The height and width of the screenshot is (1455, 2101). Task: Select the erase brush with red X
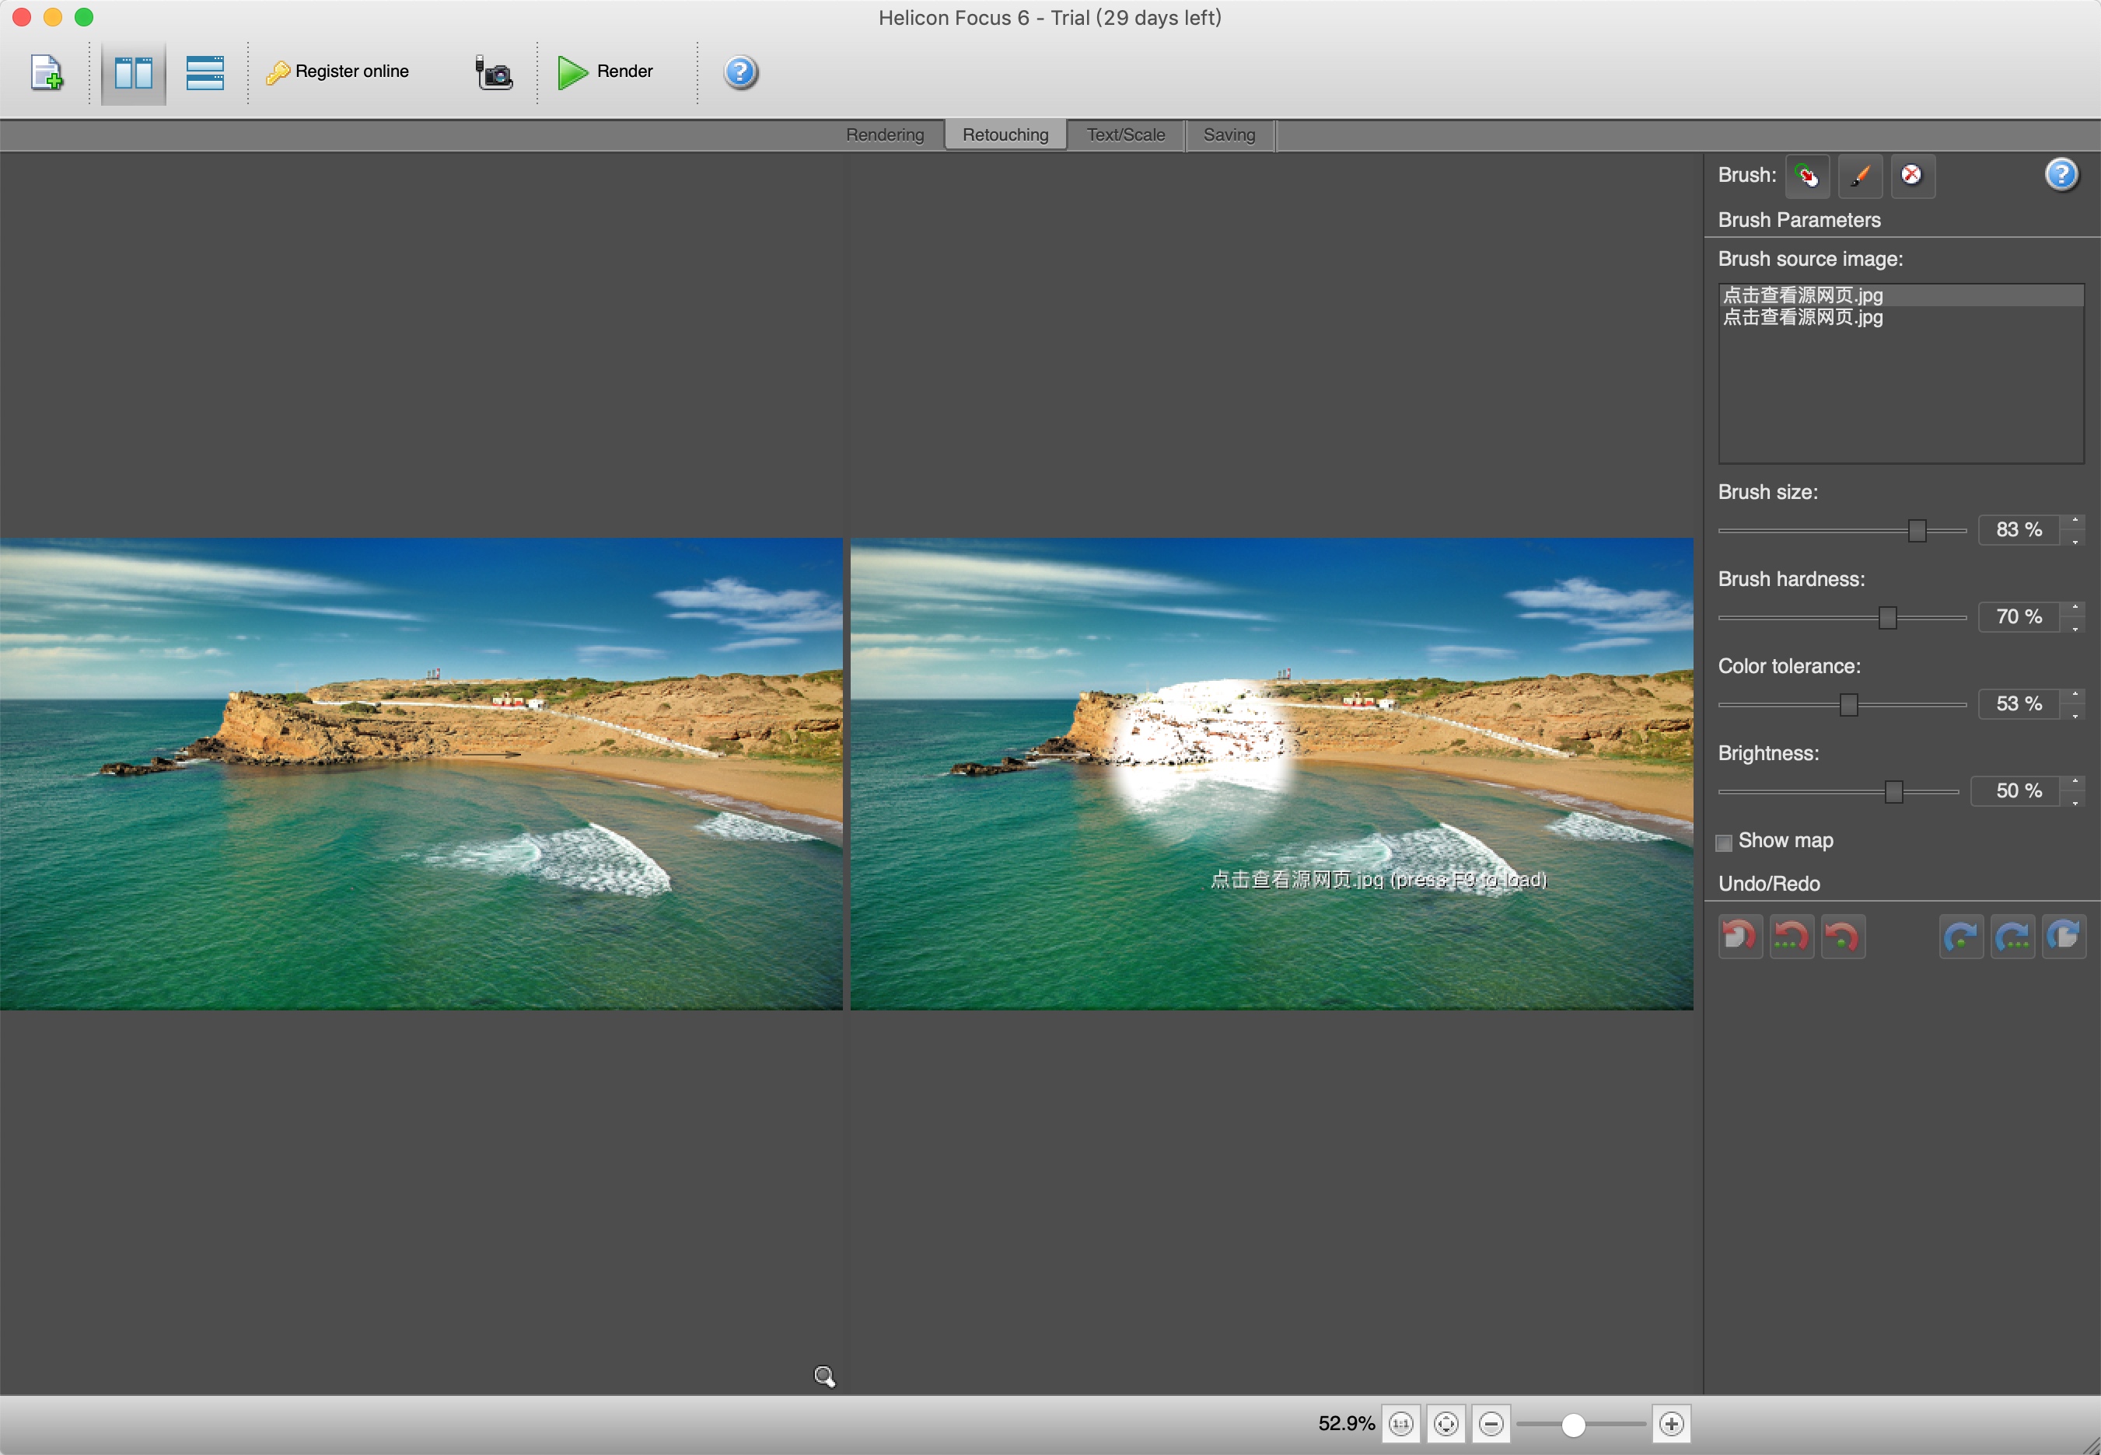pyautogui.click(x=1912, y=175)
